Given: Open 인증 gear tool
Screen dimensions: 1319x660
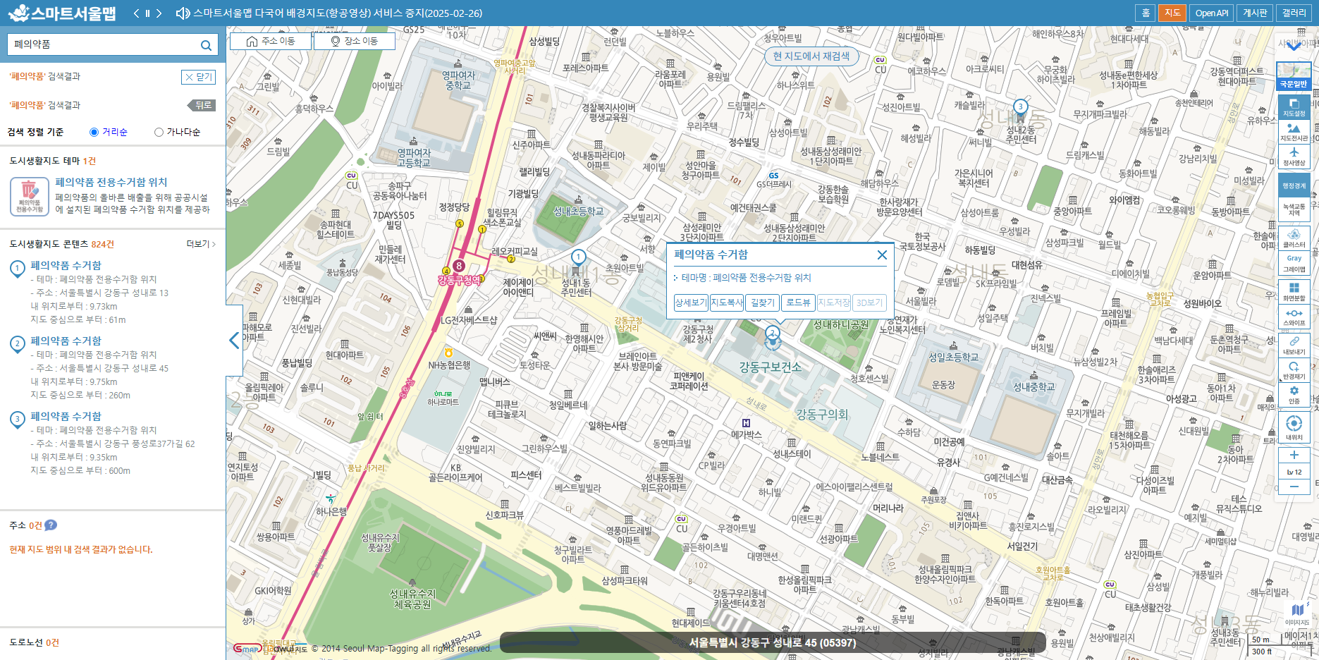Looking at the screenshot, I should [x=1294, y=394].
